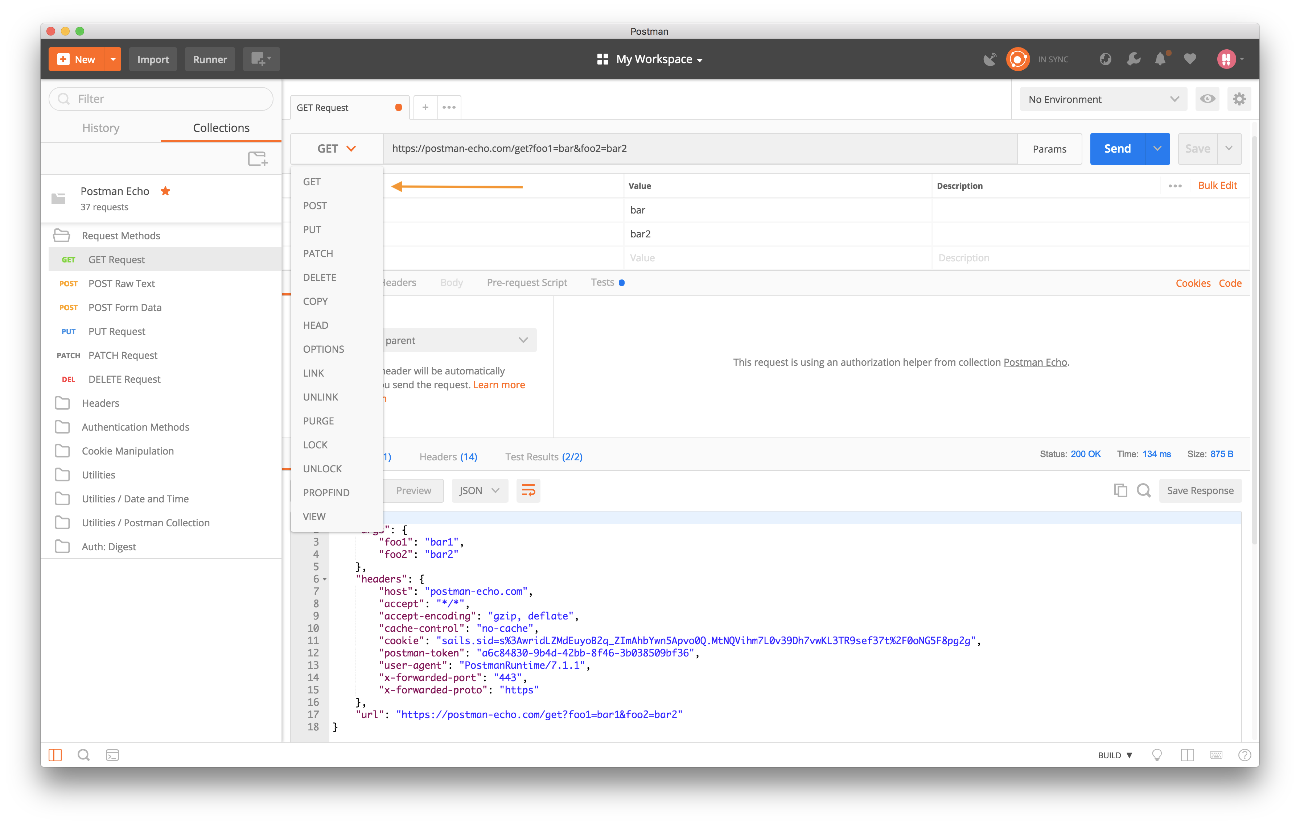Open the BUILD mode selector
This screenshot has height=825, width=1300.
[1114, 755]
